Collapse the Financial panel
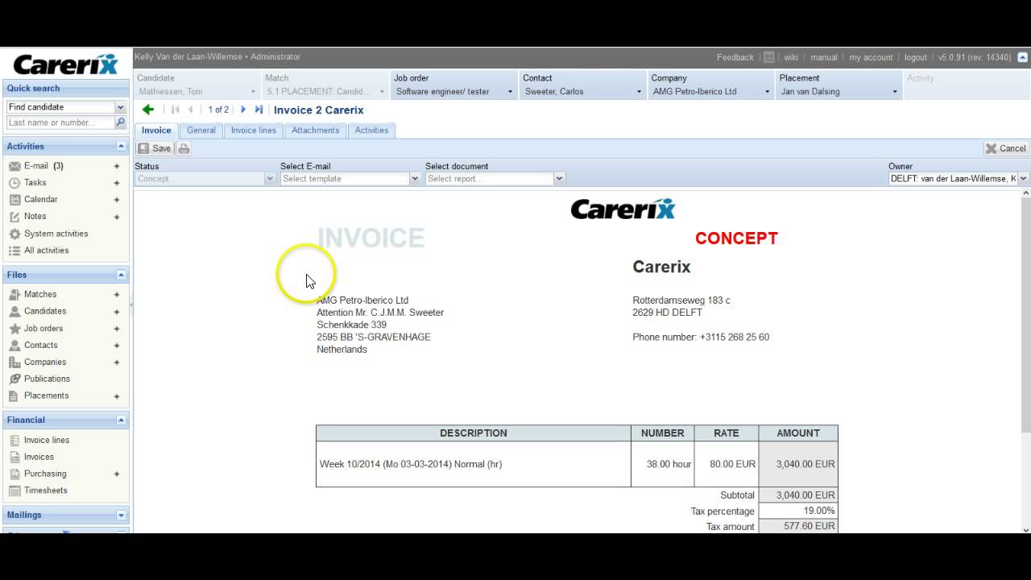1031x580 pixels. (122, 420)
